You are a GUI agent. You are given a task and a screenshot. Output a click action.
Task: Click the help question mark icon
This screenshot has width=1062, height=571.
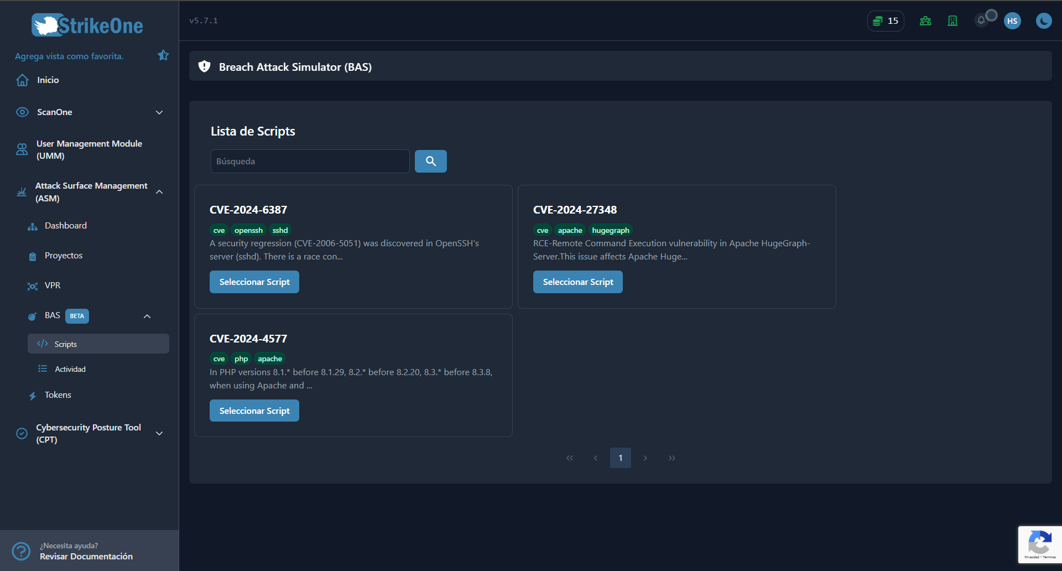(21, 551)
